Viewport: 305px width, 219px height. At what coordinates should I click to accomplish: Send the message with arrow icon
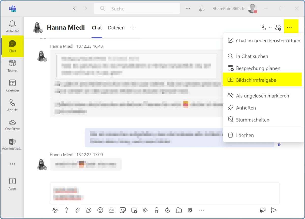tap(273, 210)
